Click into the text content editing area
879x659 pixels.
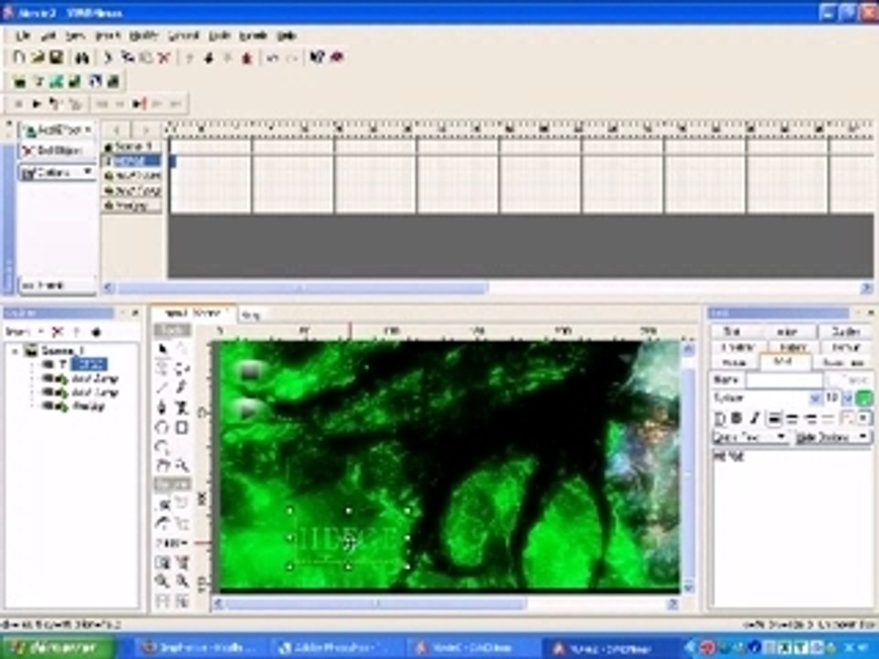pyautogui.click(x=791, y=527)
